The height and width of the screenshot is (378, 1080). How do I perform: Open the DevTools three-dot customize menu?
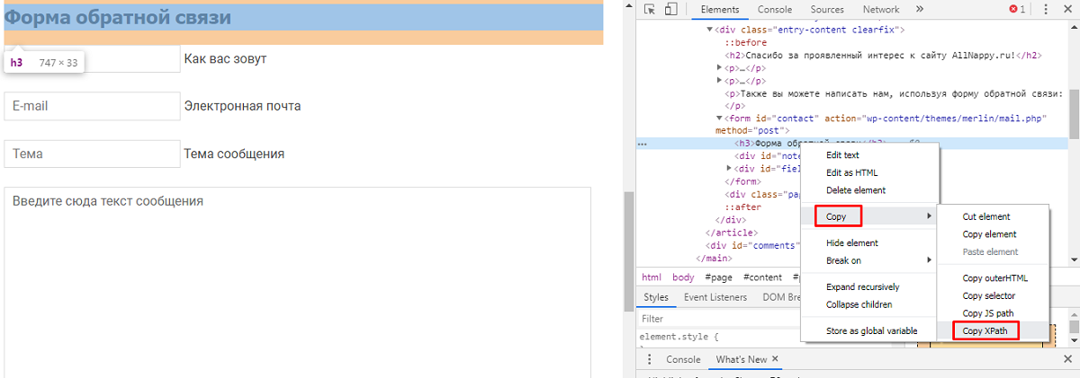coord(1046,10)
